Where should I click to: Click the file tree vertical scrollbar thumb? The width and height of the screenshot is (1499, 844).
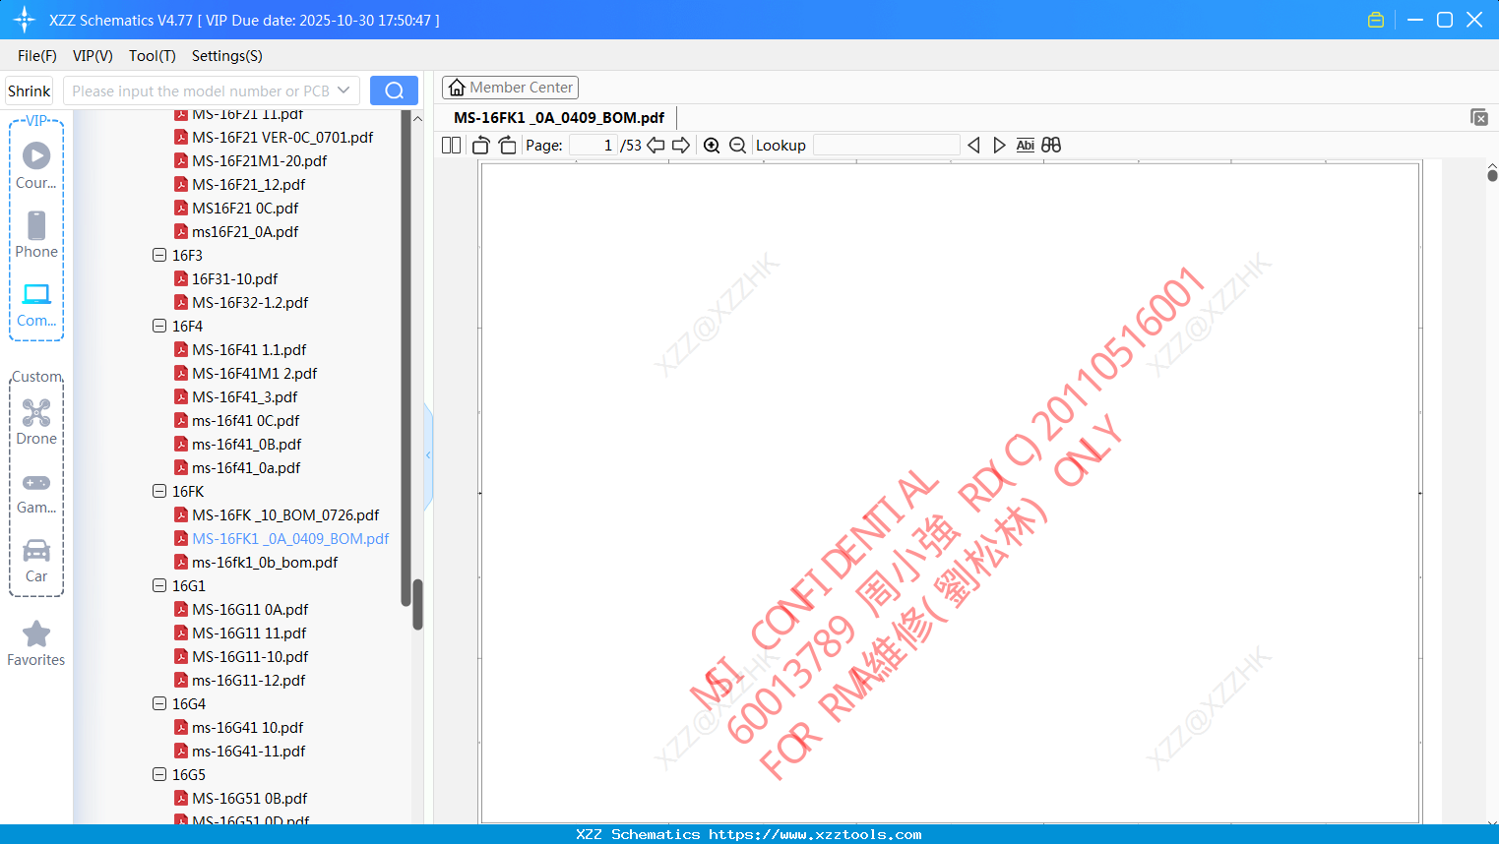(417, 604)
